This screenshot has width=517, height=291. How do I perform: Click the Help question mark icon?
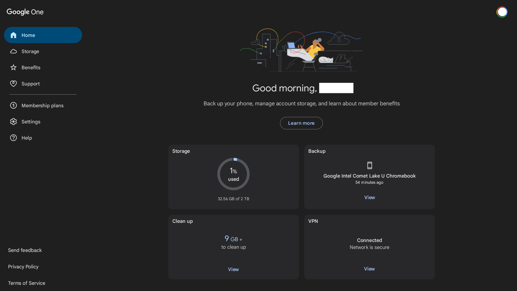click(13, 138)
